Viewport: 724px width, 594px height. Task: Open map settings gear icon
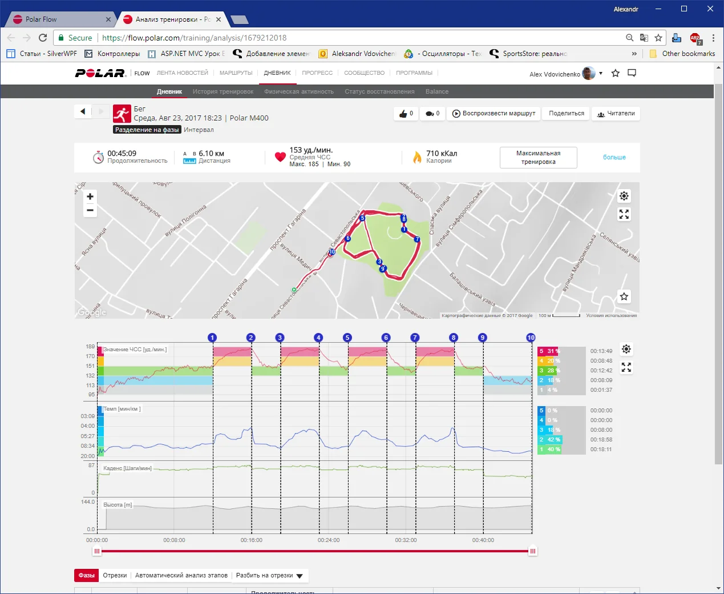624,196
